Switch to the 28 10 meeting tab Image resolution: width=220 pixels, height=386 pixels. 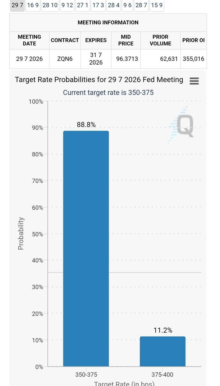(x=50, y=5)
